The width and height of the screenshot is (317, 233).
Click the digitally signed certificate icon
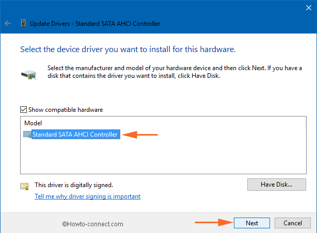point(24,186)
